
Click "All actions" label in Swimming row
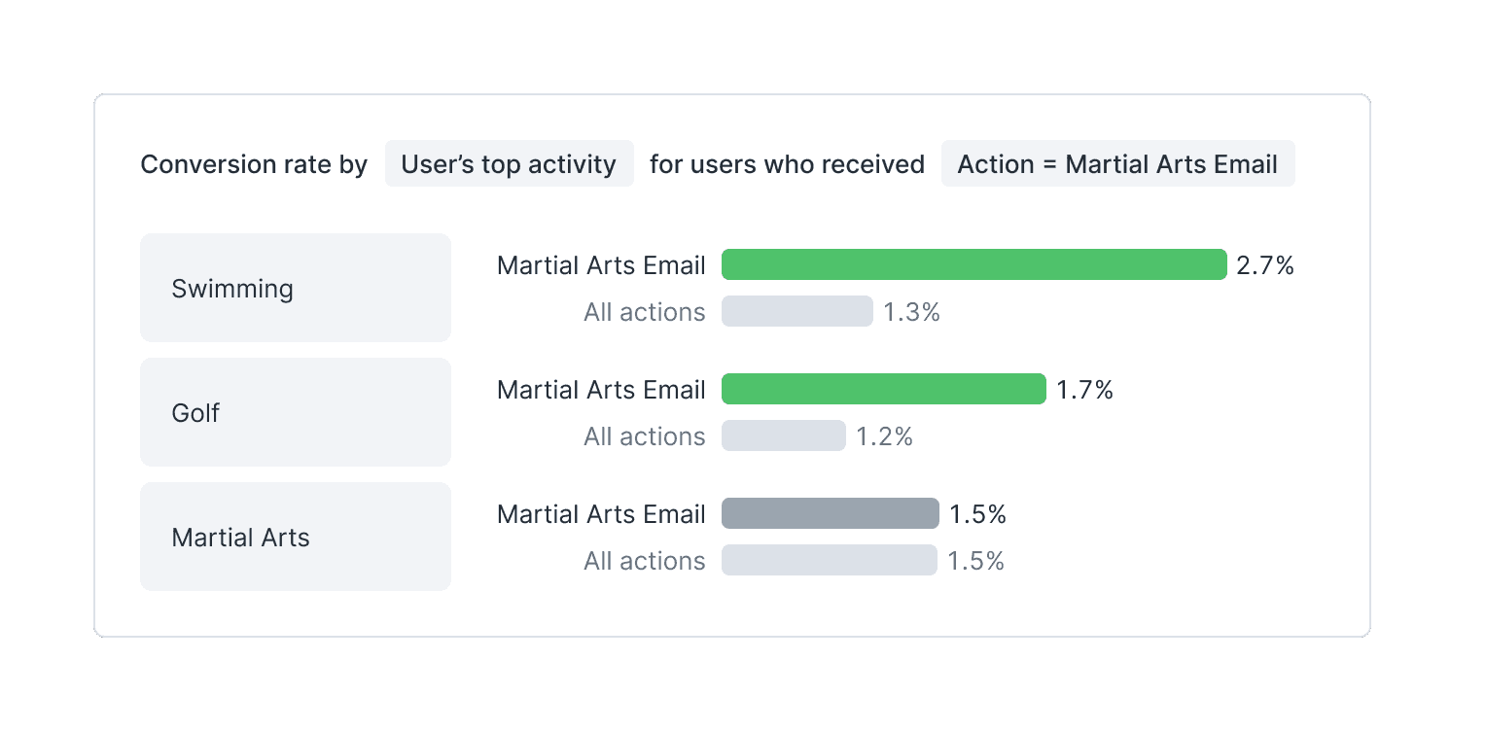644,312
